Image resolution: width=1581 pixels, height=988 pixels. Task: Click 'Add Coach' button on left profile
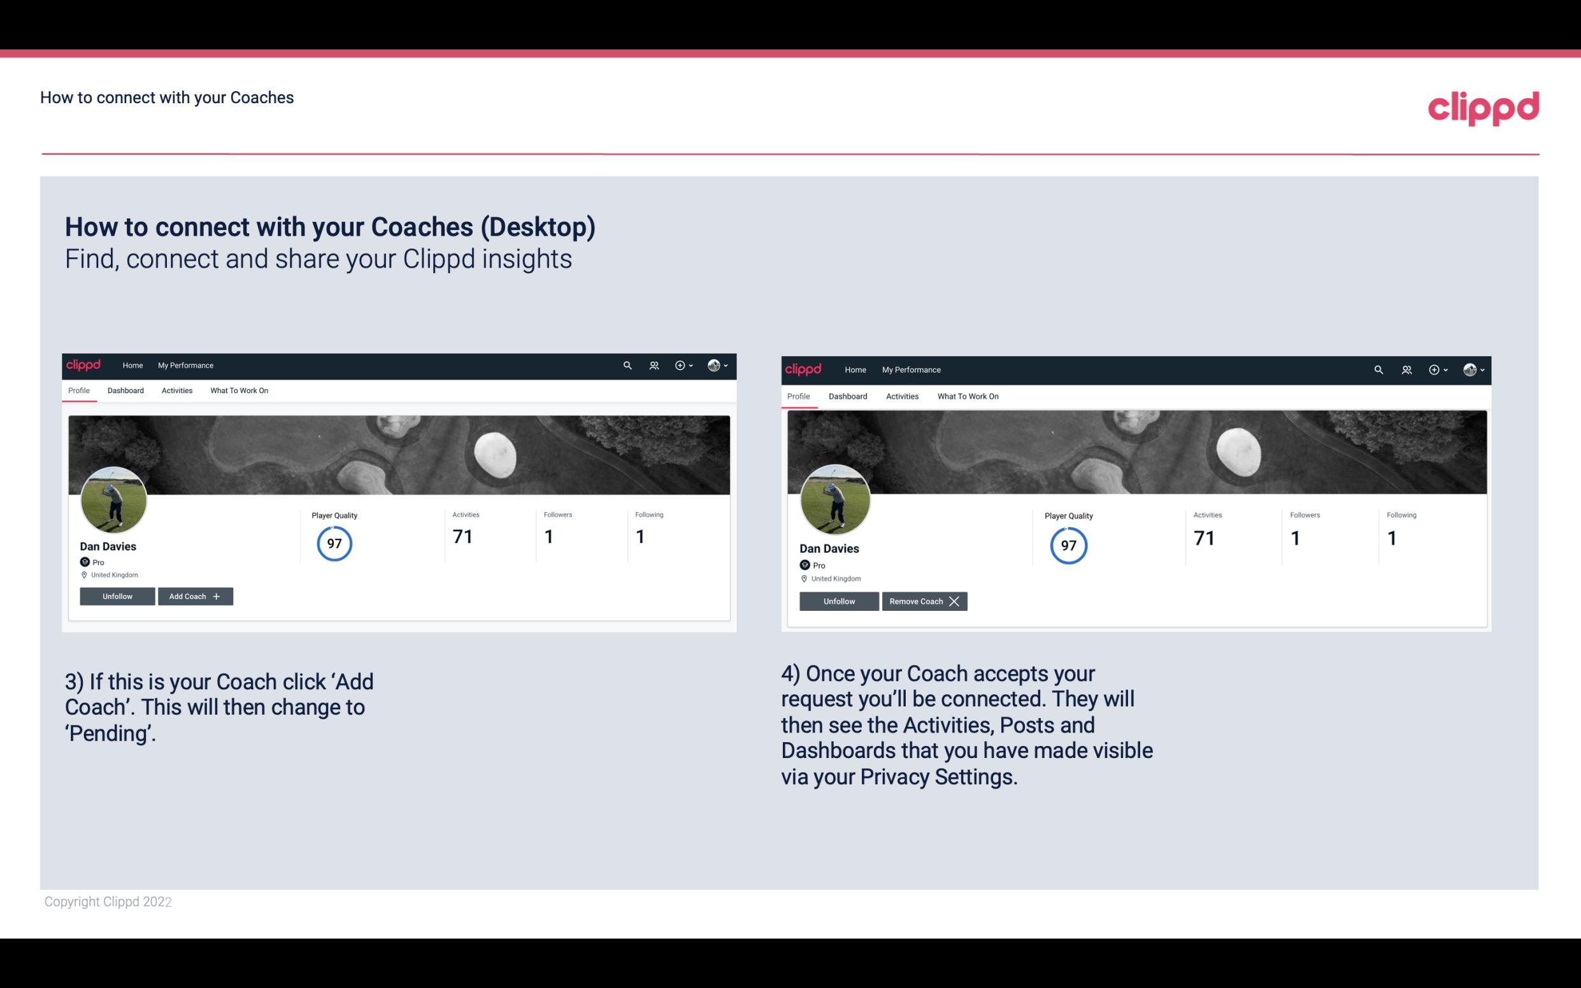(195, 596)
